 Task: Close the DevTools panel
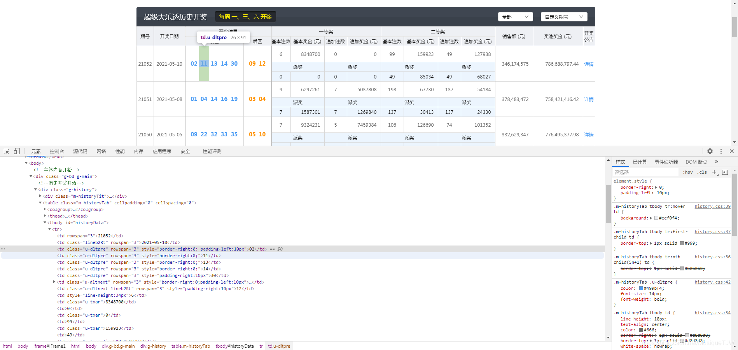[x=731, y=151]
